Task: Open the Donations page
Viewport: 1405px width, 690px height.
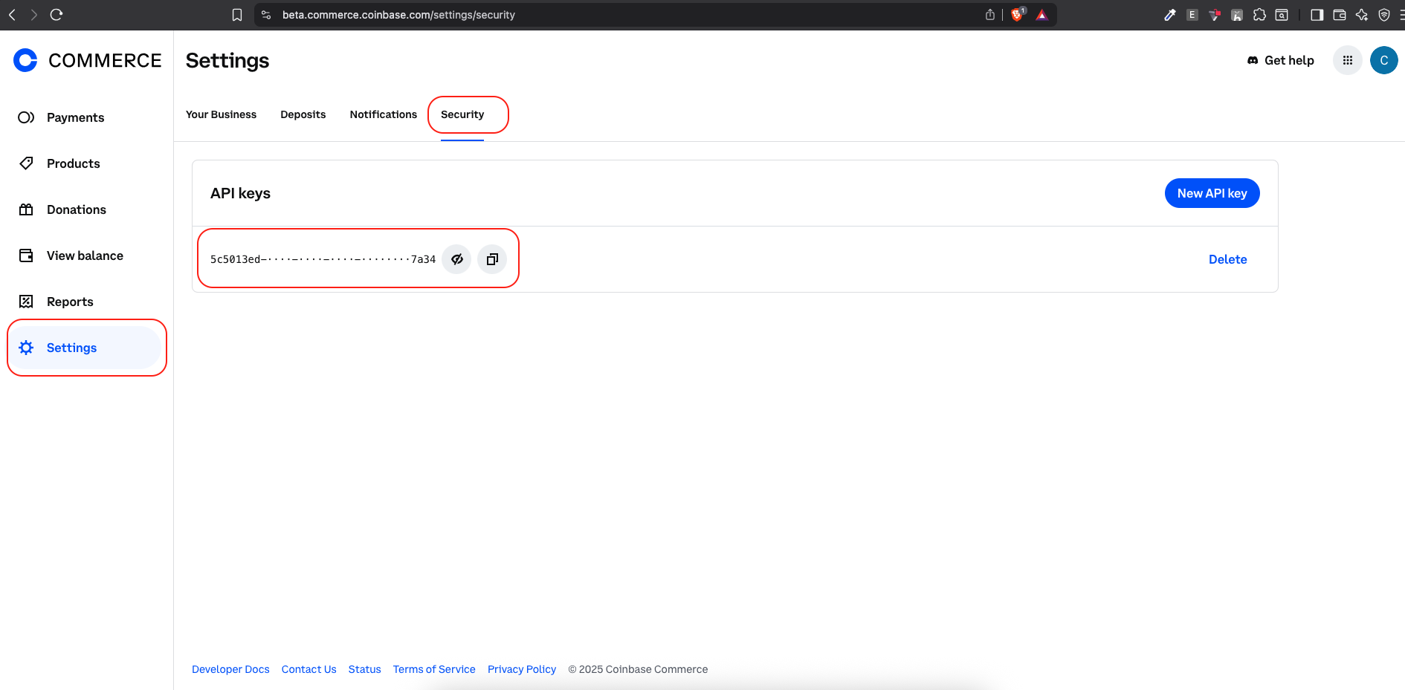Action: (x=76, y=209)
